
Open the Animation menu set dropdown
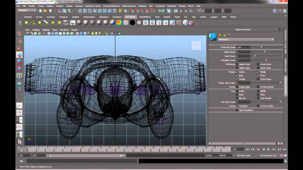(27, 10)
